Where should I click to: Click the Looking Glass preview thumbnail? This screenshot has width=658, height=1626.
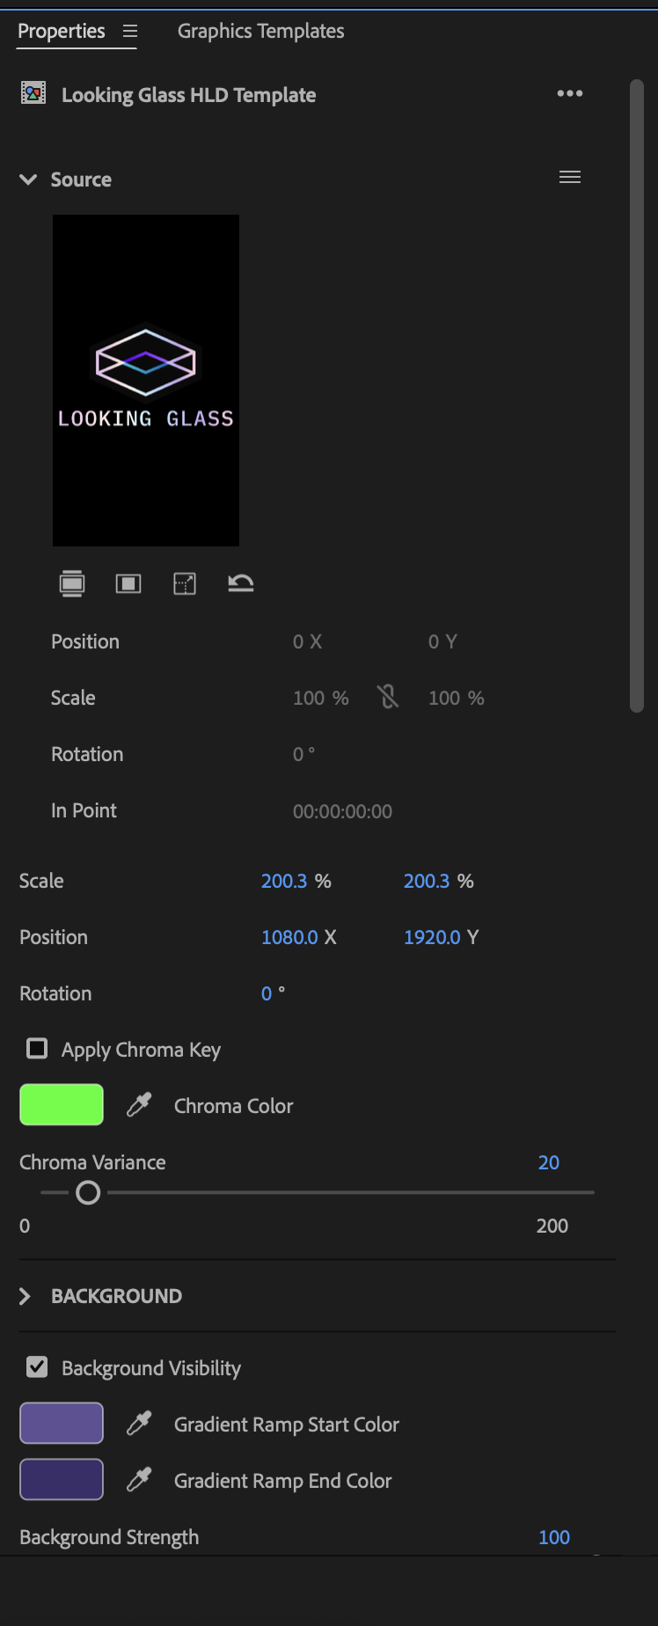[x=146, y=380]
